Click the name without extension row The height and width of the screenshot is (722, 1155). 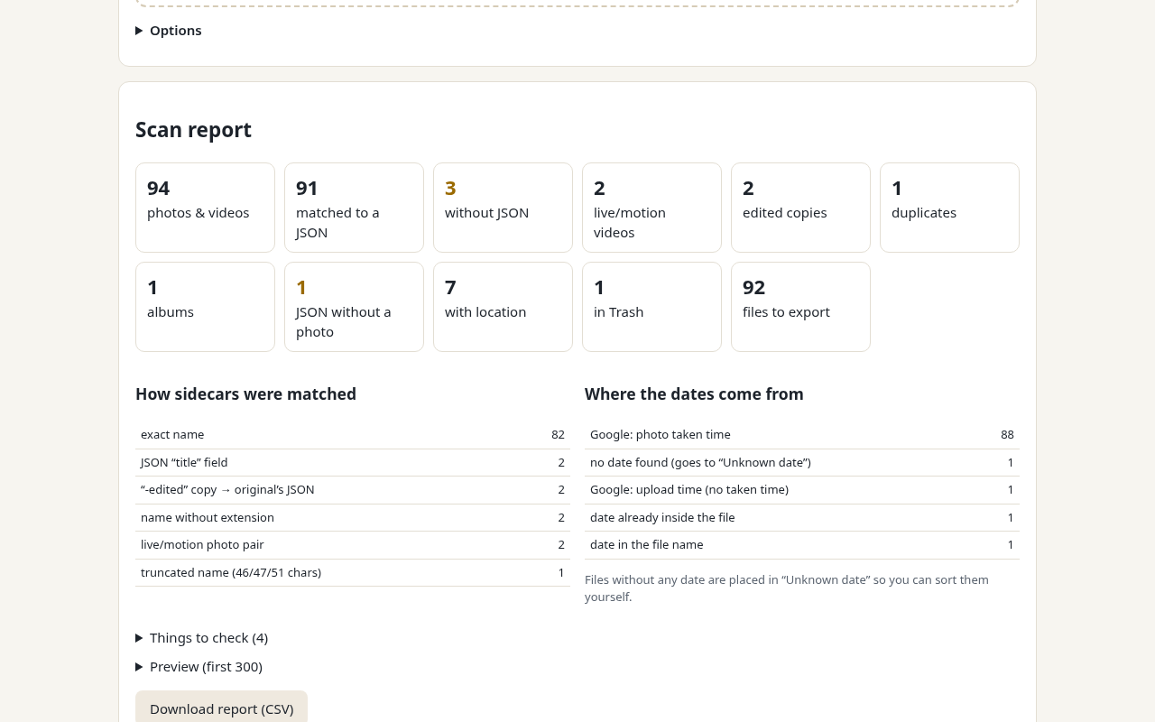pyautogui.click(x=353, y=518)
